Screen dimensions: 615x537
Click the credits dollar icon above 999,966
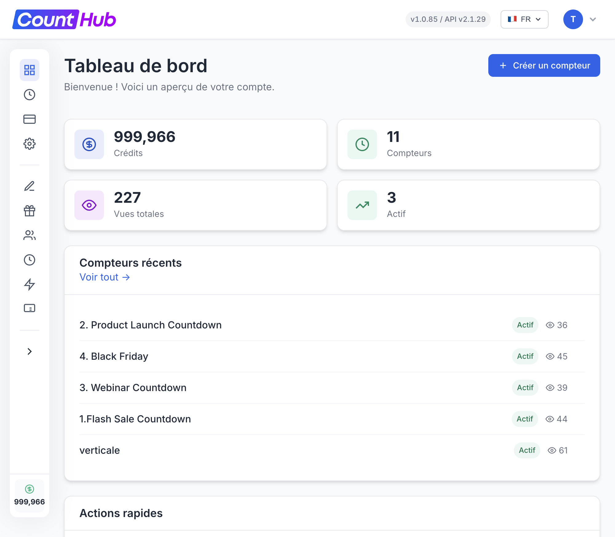pyautogui.click(x=89, y=144)
